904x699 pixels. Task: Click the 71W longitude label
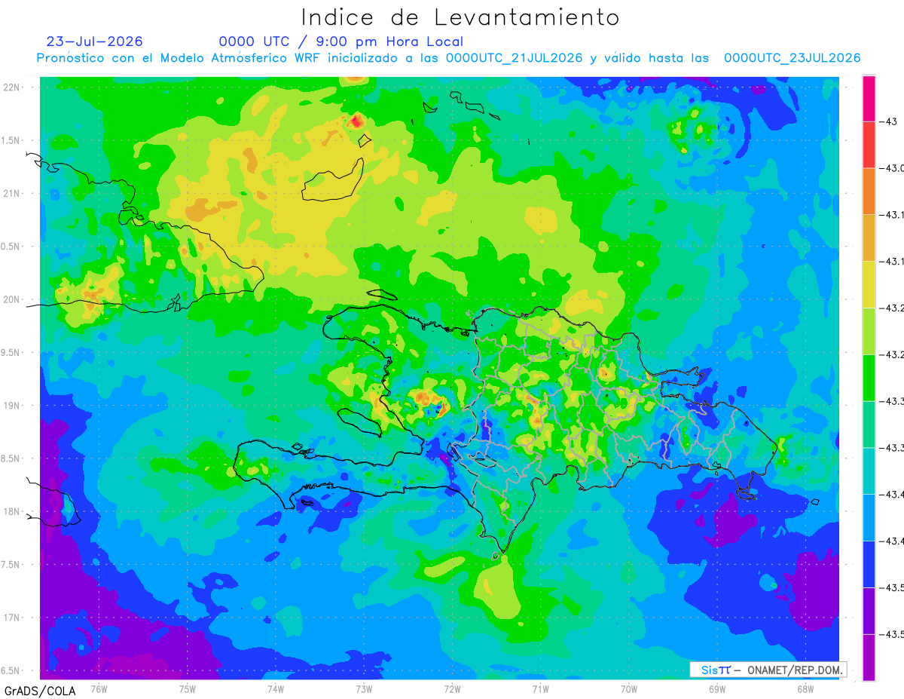pyautogui.click(x=540, y=688)
